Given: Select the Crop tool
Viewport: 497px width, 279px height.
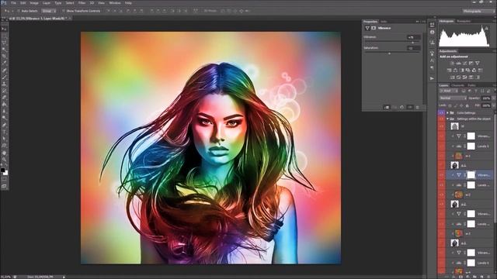Looking at the screenshot, I should [x=4, y=57].
